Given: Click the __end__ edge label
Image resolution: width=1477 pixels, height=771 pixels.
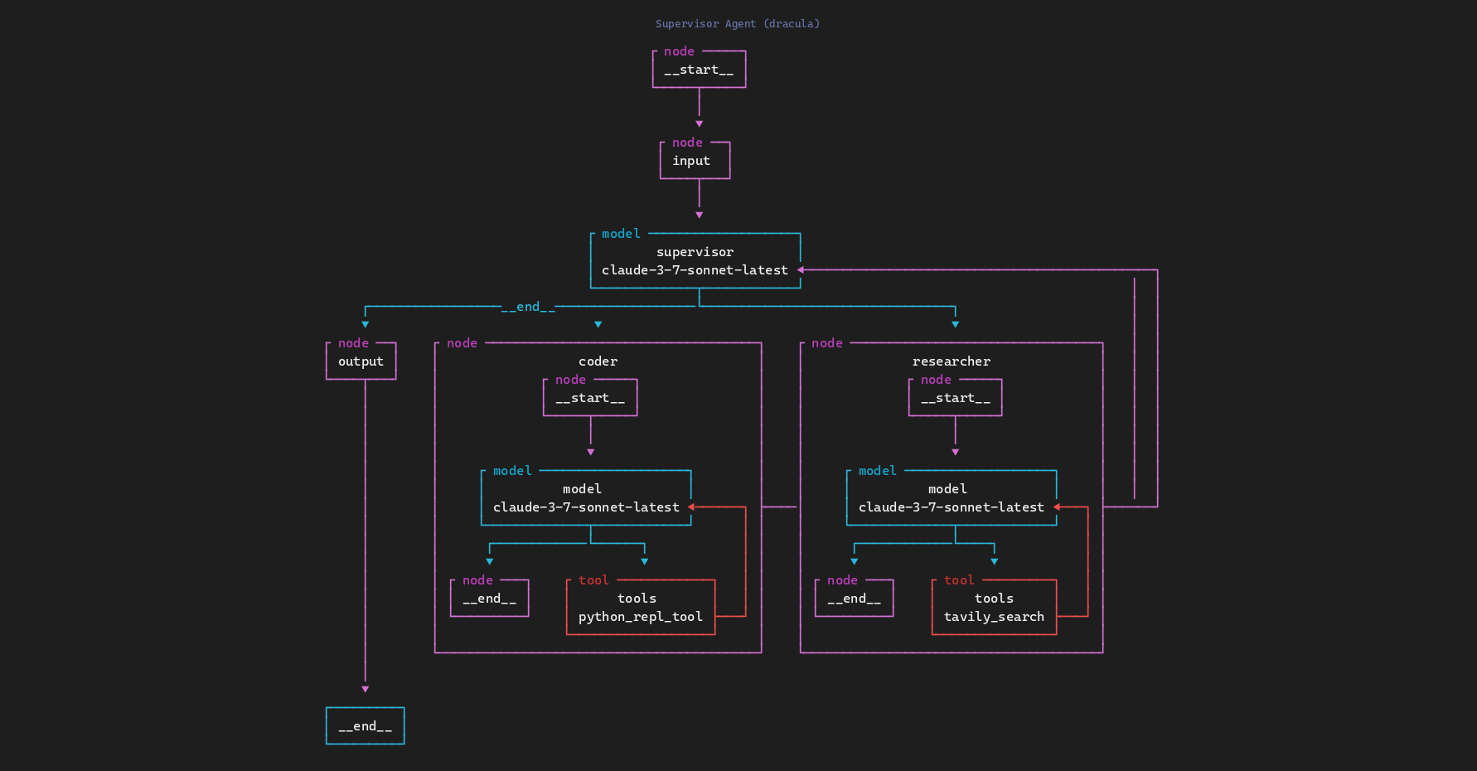Looking at the screenshot, I should (528, 306).
